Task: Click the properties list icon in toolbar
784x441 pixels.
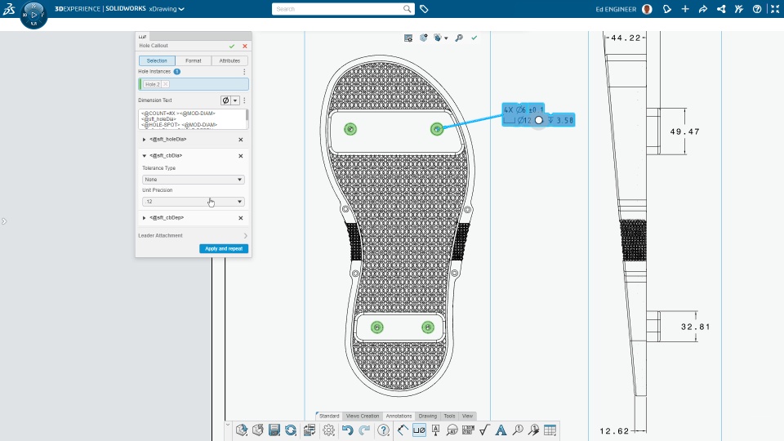Action: tap(309, 430)
